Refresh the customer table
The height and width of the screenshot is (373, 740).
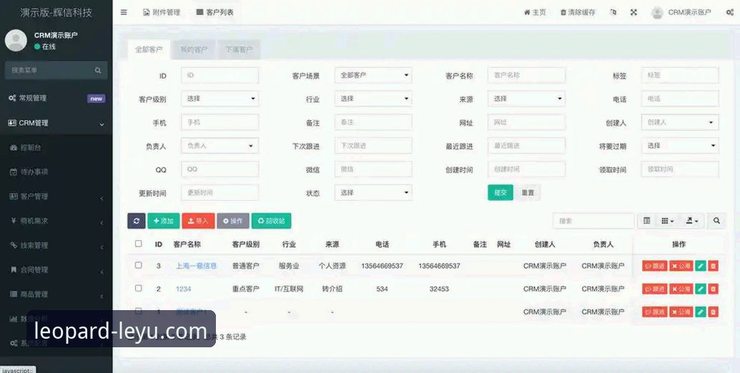(137, 221)
